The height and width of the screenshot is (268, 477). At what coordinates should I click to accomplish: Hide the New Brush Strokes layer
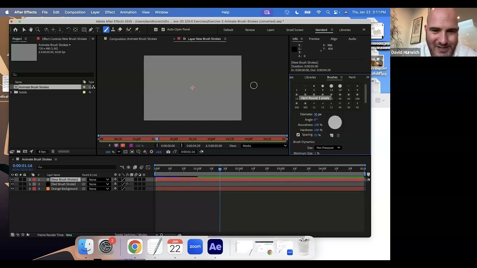coord(12,179)
